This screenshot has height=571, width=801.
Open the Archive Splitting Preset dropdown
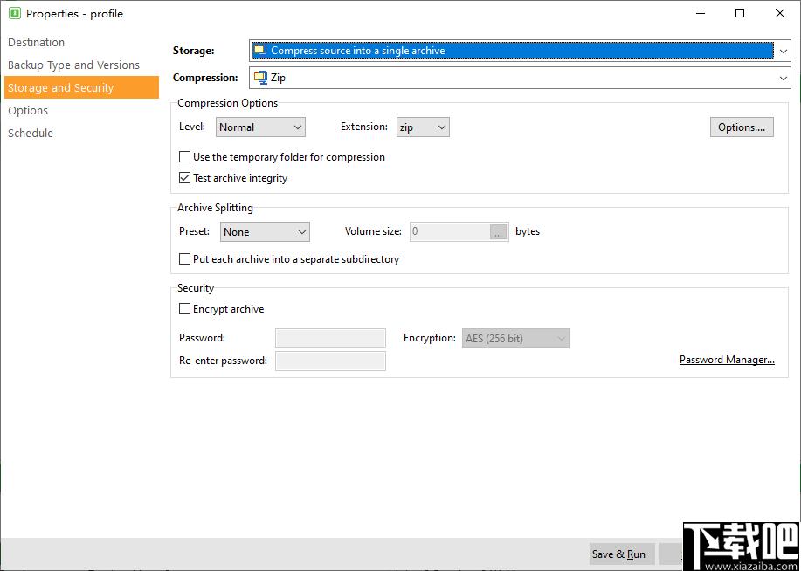pyautogui.click(x=265, y=232)
